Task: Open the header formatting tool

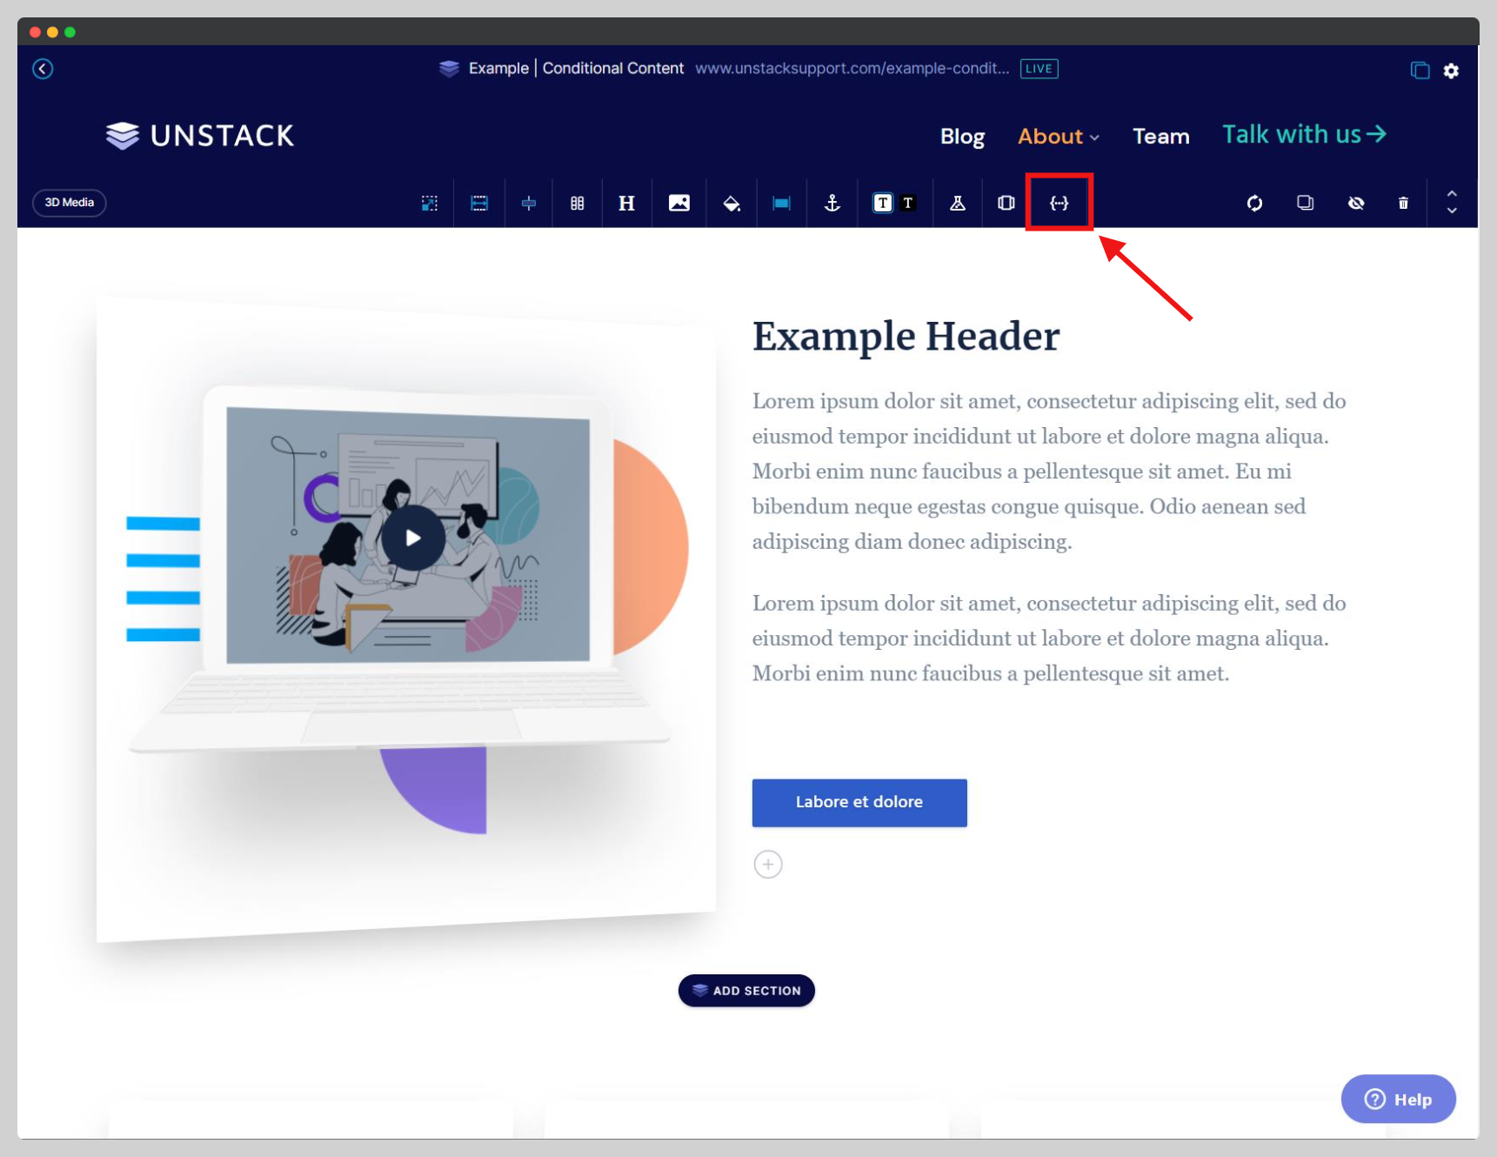Action: tap(627, 203)
